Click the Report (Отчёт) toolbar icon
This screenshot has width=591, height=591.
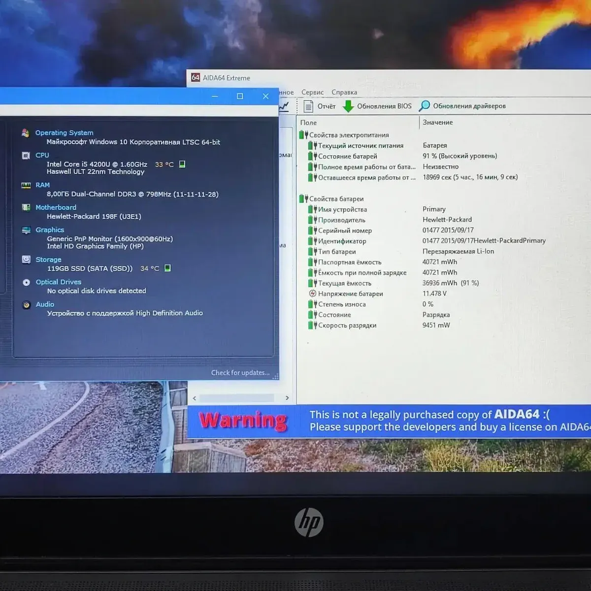coord(308,106)
